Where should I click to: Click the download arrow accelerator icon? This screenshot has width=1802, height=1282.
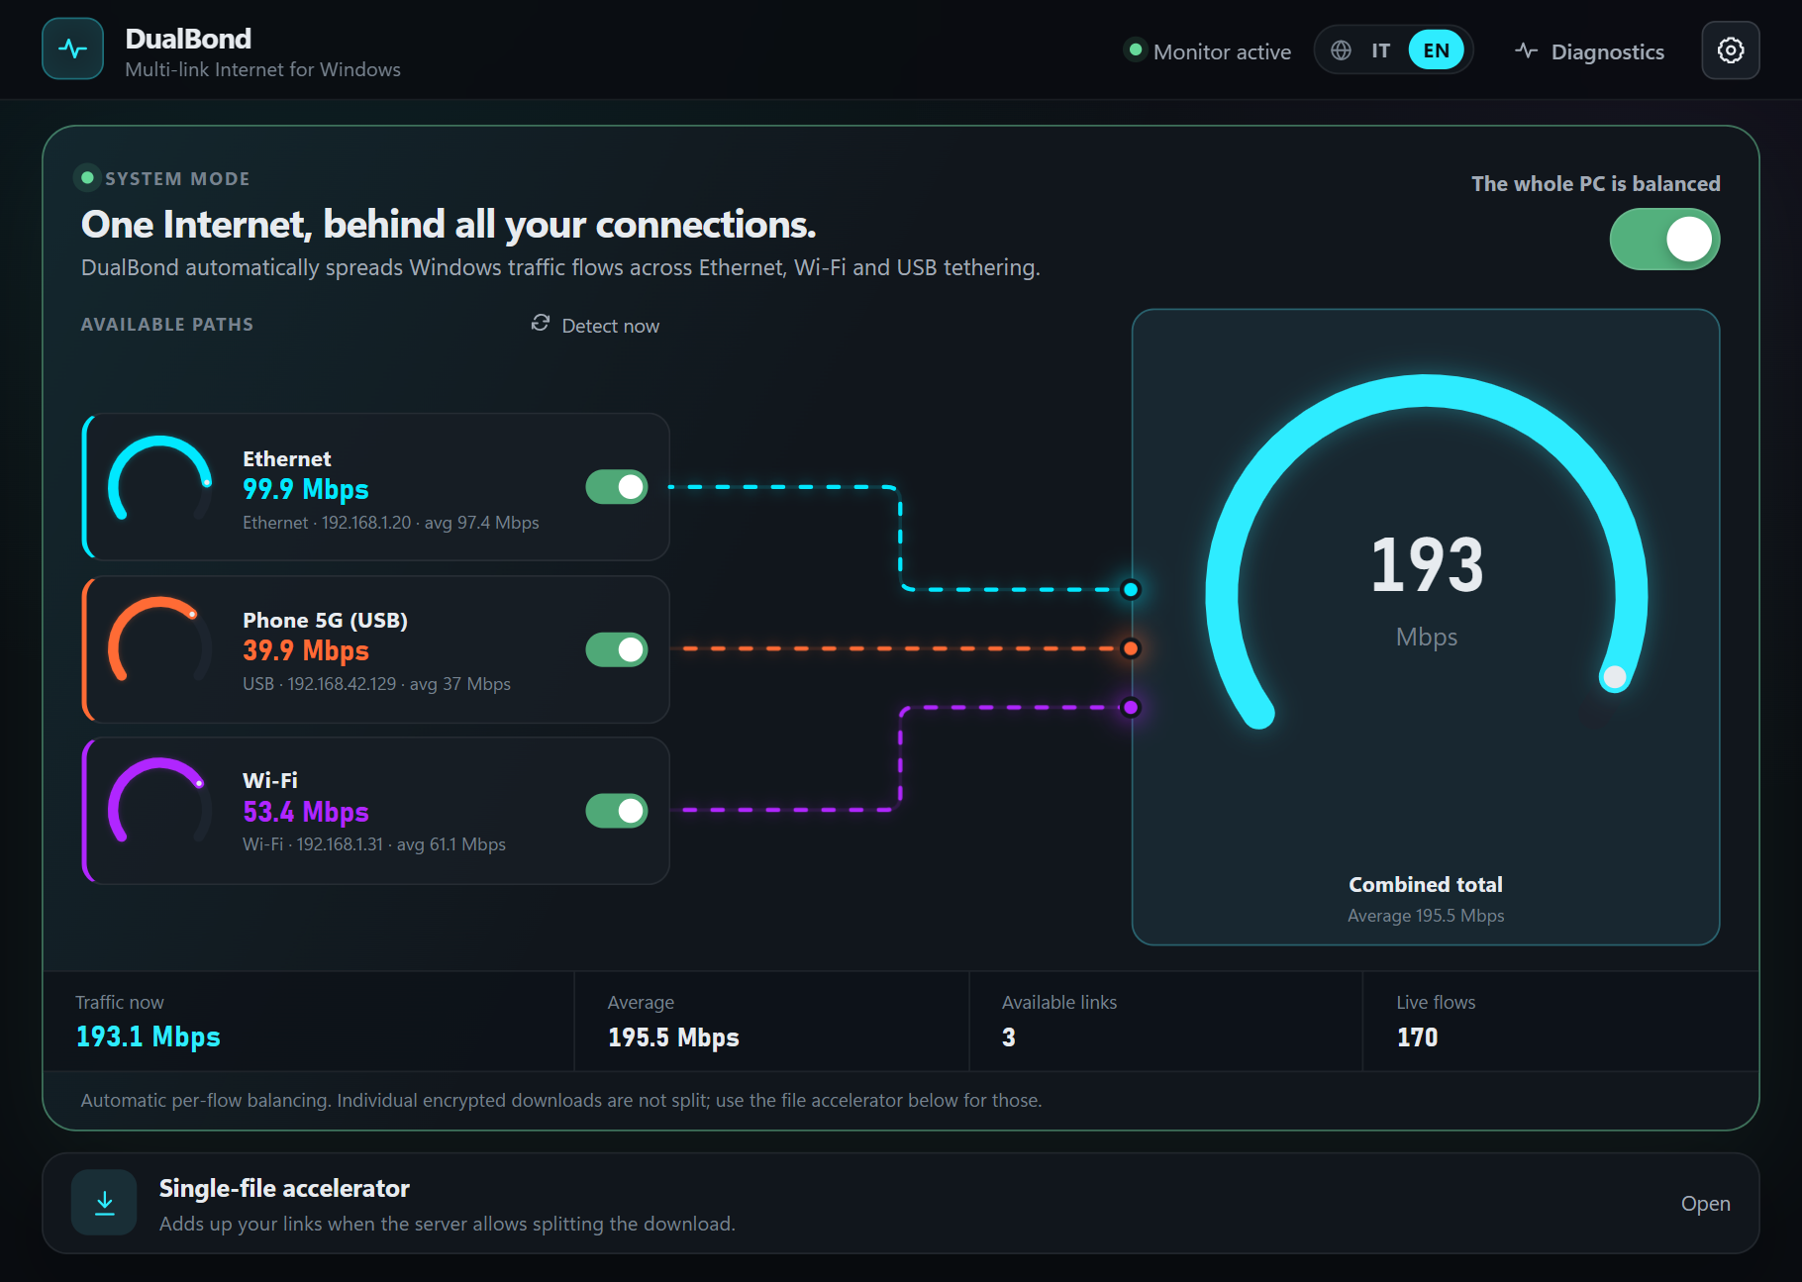click(104, 1203)
